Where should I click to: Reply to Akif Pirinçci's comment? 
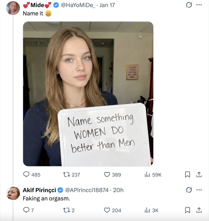[x=26, y=210]
